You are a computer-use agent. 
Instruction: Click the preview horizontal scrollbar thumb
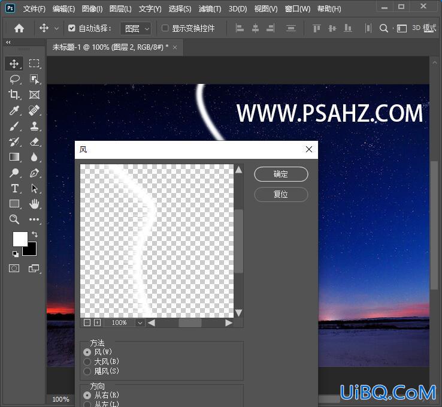(x=190, y=322)
